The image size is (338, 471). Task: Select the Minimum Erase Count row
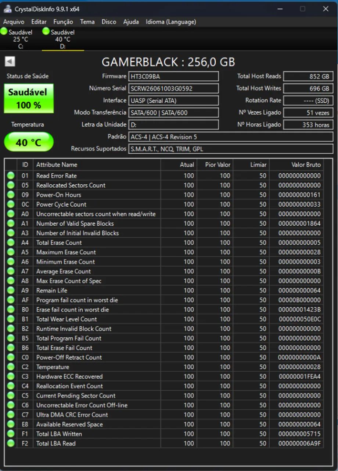tap(165, 262)
